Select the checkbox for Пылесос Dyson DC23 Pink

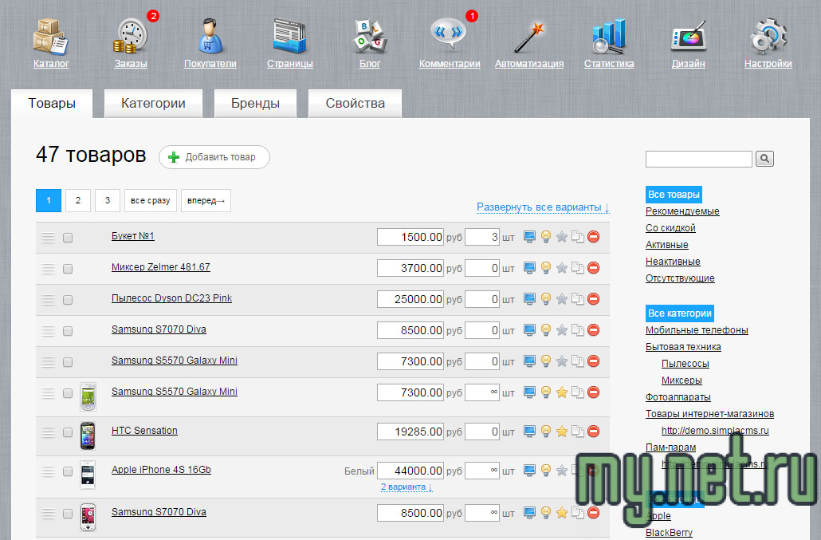click(x=68, y=300)
